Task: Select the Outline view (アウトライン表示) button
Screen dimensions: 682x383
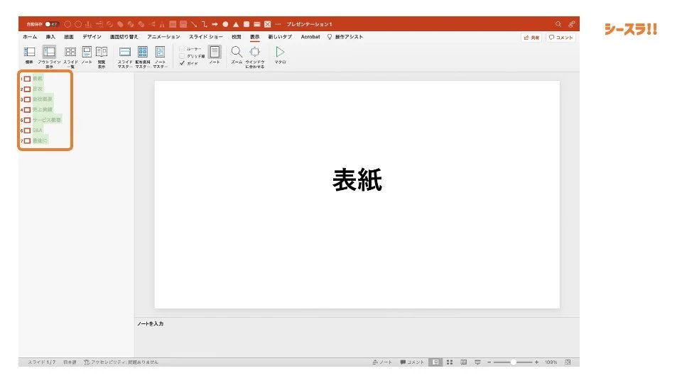Action: tap(49, 57)
